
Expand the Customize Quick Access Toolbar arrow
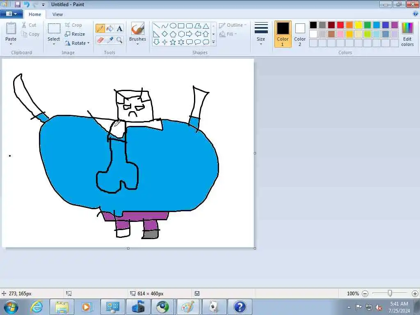[x=43, y=5]
